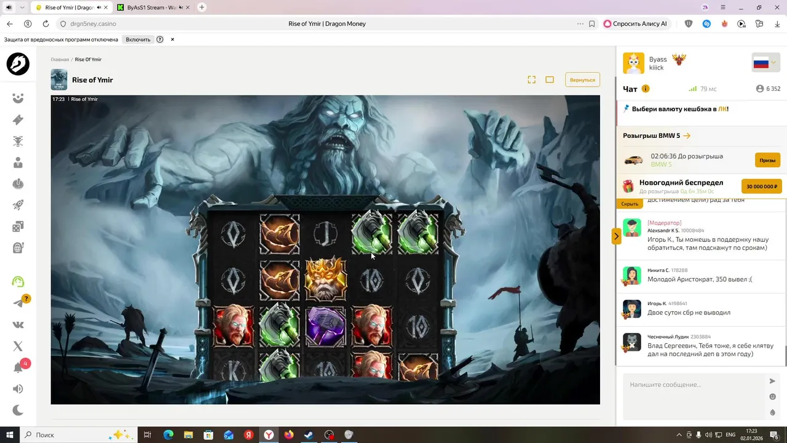This screenshot has height=443, width=787.
Task: Open the downloads arrow icon
Action: 777,24
